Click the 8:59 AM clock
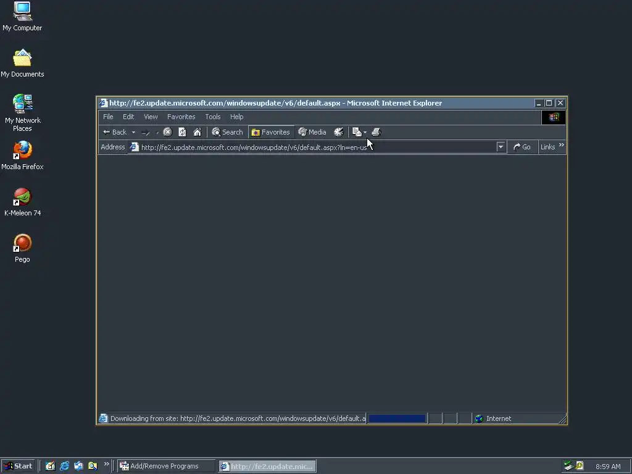Viewport: 632px width, 474px height. tap(608, 467)
